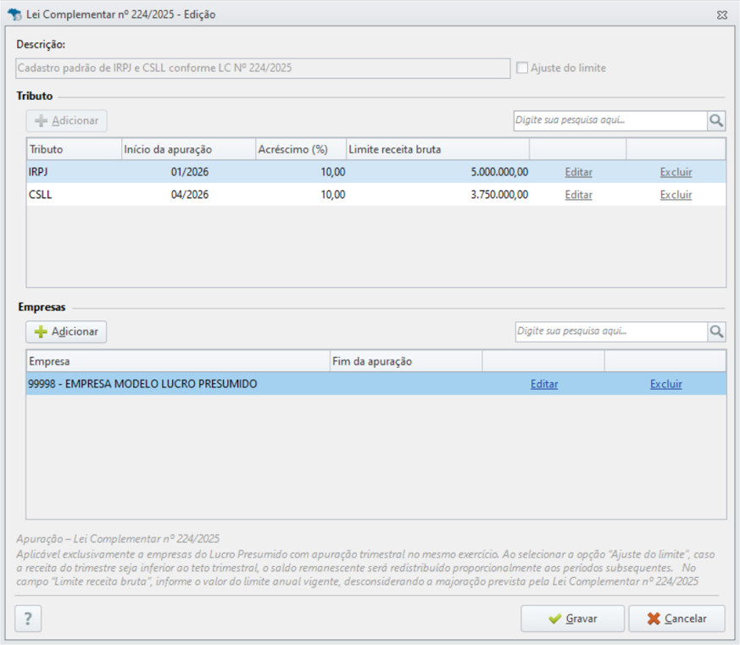Save changes with the Gravar button
Viewport: 740px width, 645px height.
click(x=572, y=619)
